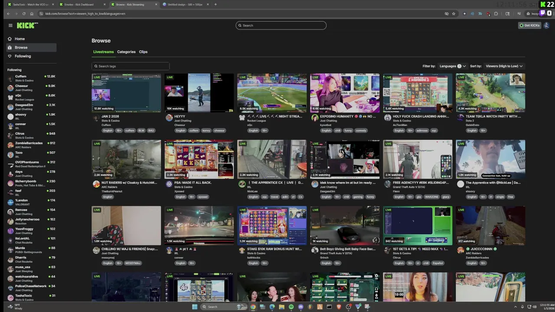Open Following in the sidebar
The height and width of the screenshot is (312, 555).
tap(31, 56)
